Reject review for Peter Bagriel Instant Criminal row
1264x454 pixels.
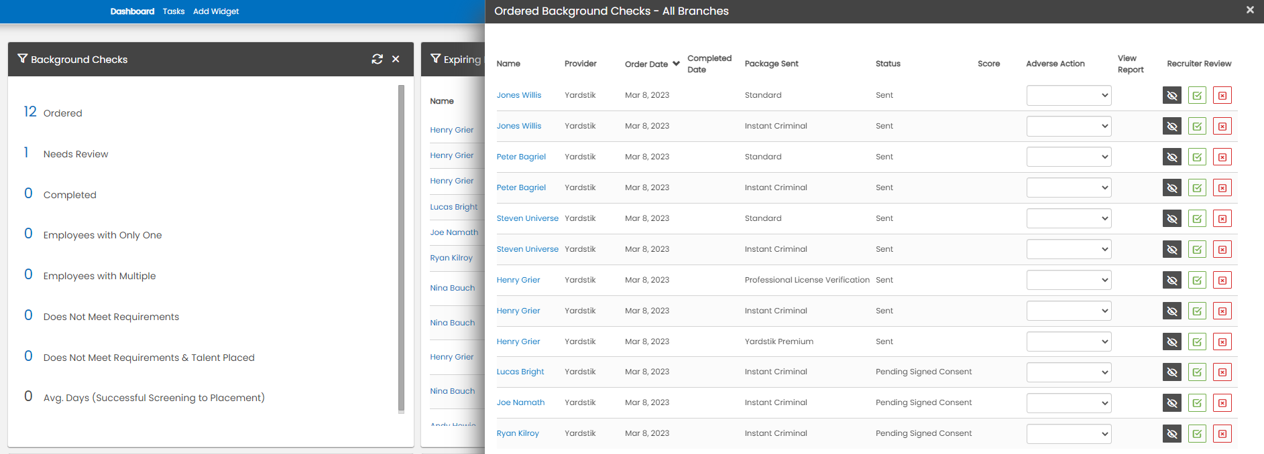tap(1222, 187)
